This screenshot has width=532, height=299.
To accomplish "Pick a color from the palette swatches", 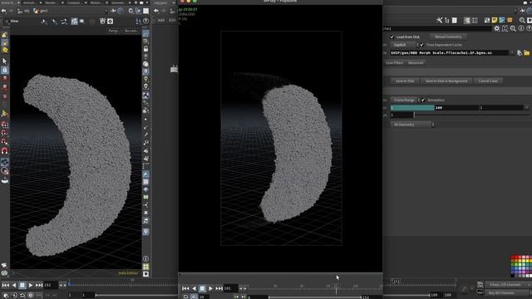I will pyautogui.click(x=521, y=266).
